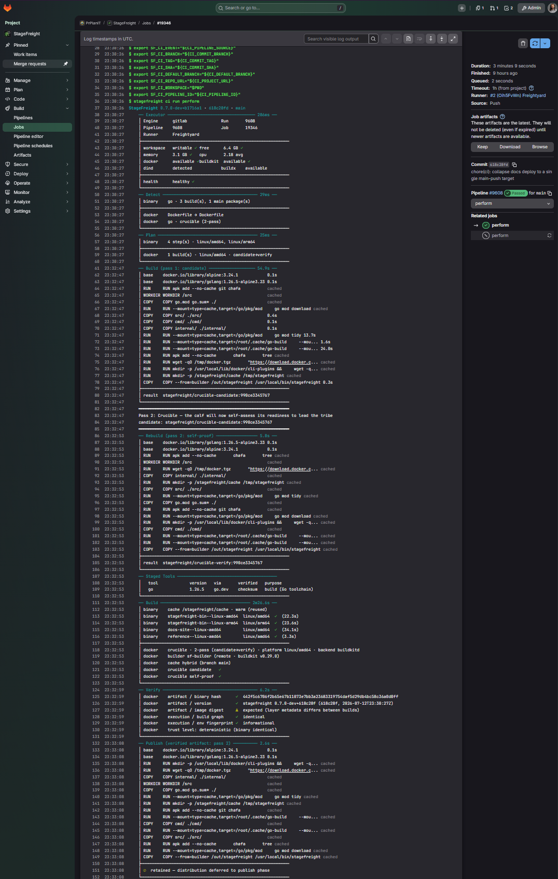Click the passed perform job status icon
Screen dimensions: 558x879
point(486,225)
